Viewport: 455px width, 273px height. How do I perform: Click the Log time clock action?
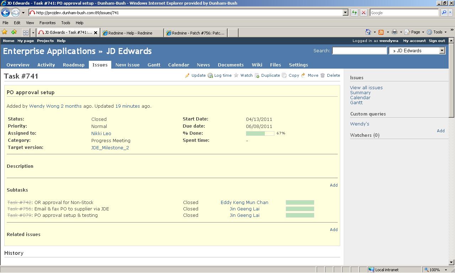(220, 75)
